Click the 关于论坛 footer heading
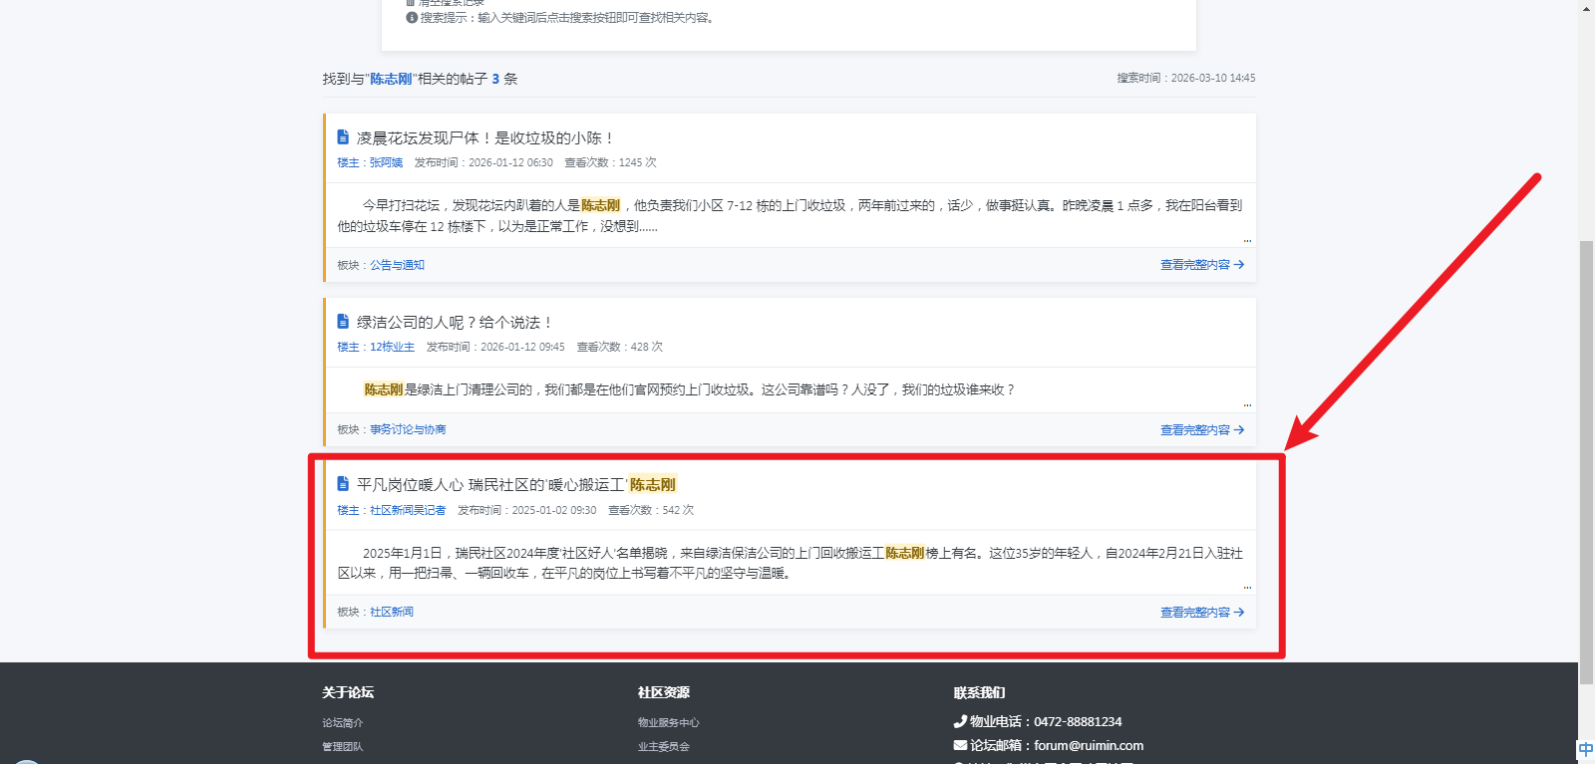Image resolution: width=1595 pixels, height=764 pixels. tap(348, 692)
